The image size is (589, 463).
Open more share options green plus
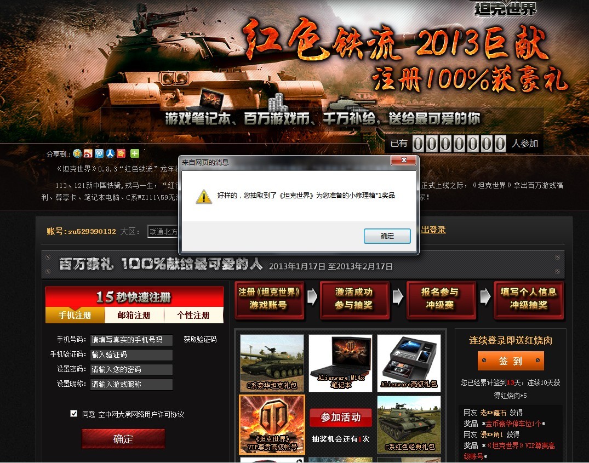pyautogui.click(x=134, y=153)
